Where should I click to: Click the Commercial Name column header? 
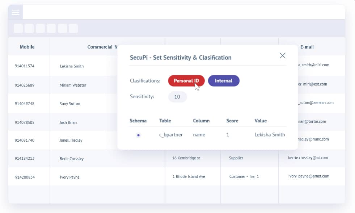click(102, 47)
